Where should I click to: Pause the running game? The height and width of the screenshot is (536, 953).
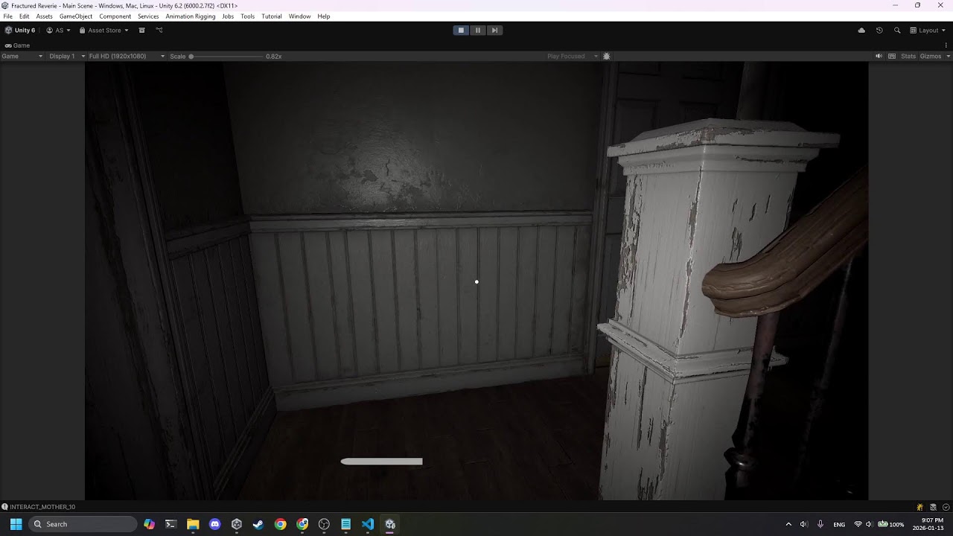478,31
